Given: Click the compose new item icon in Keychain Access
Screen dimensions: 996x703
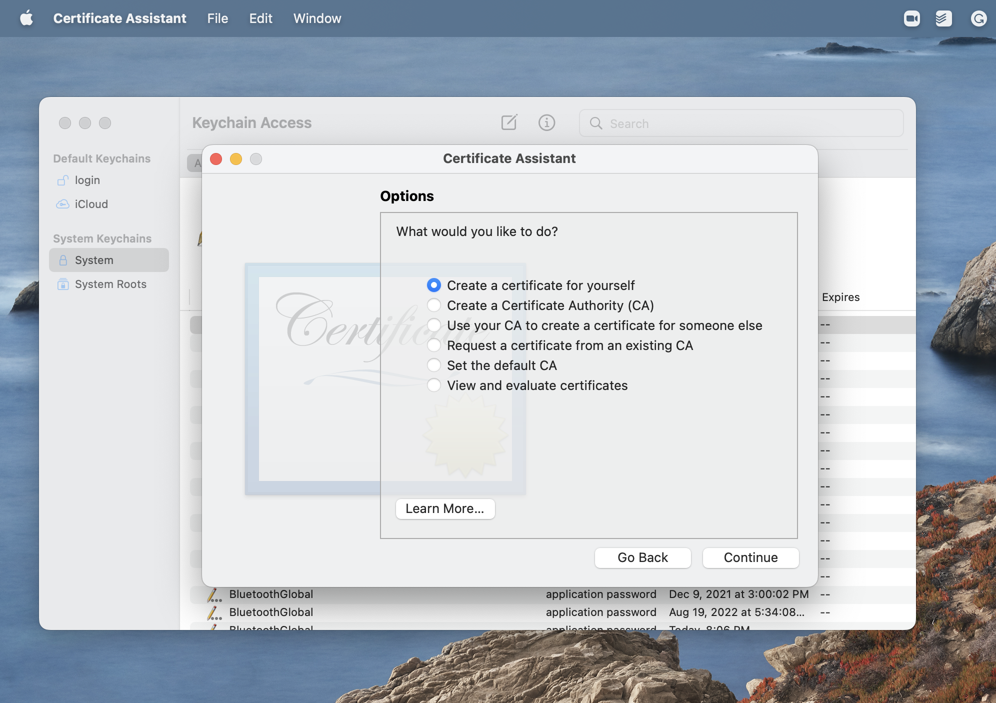Looking at the screenshot, I should (509, 122).
